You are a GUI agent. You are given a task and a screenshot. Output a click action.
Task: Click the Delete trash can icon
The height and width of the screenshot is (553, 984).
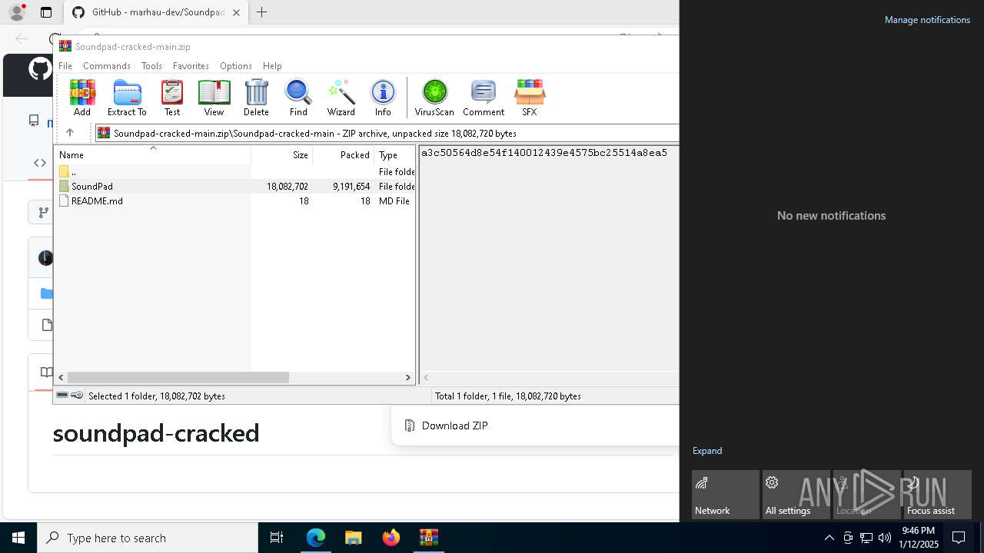[256, 98]
